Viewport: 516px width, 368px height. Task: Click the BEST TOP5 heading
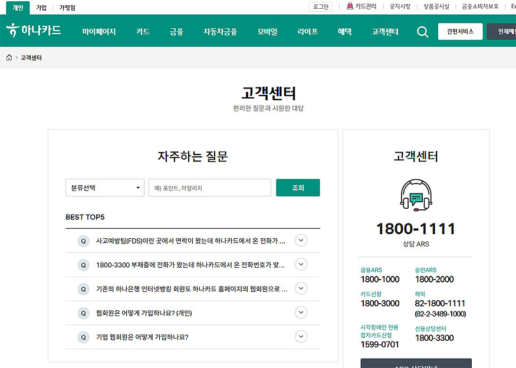pyautogui.click(x=85, y=217)
